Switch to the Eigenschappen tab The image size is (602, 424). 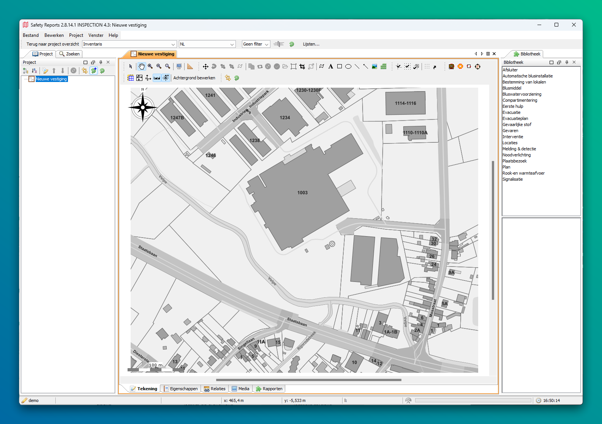click(181, 389)
